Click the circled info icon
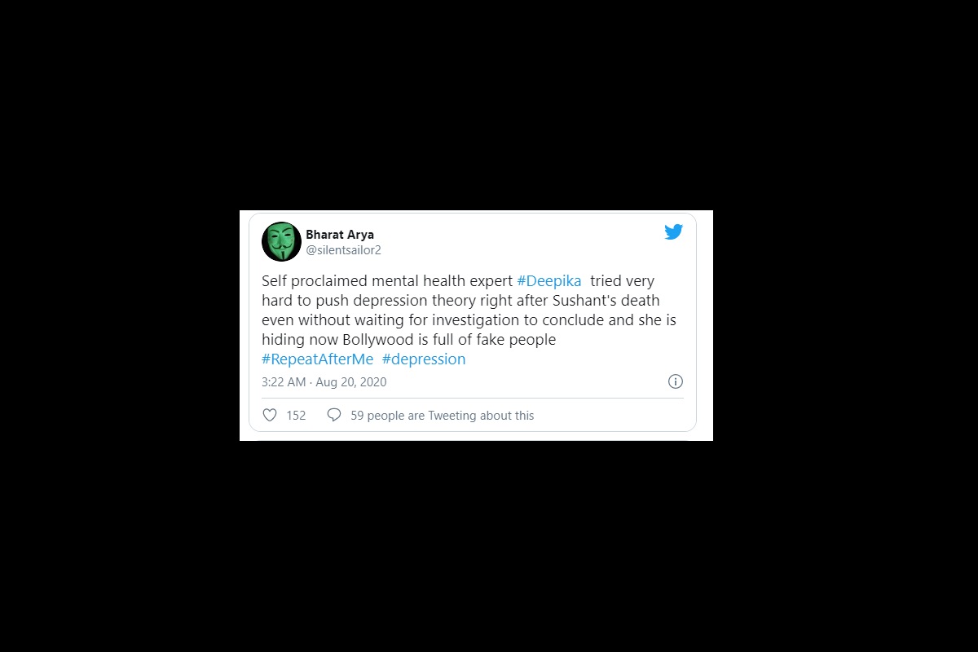The width and height of the screenshot is (978, 652). pyautogui.click(x=676, y=381)
